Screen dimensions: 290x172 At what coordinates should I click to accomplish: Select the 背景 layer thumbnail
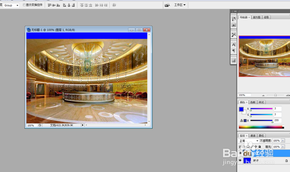[x=247, y=160]
